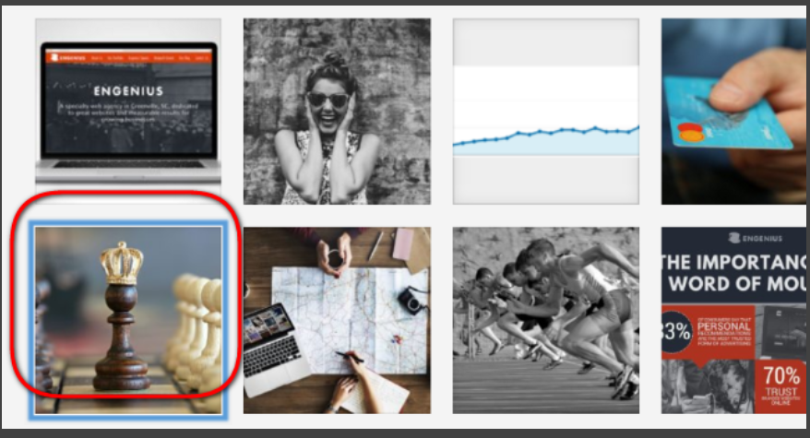Open the blue line chart thumbnail
Viewport: 810px width, 438px height.
546,111
